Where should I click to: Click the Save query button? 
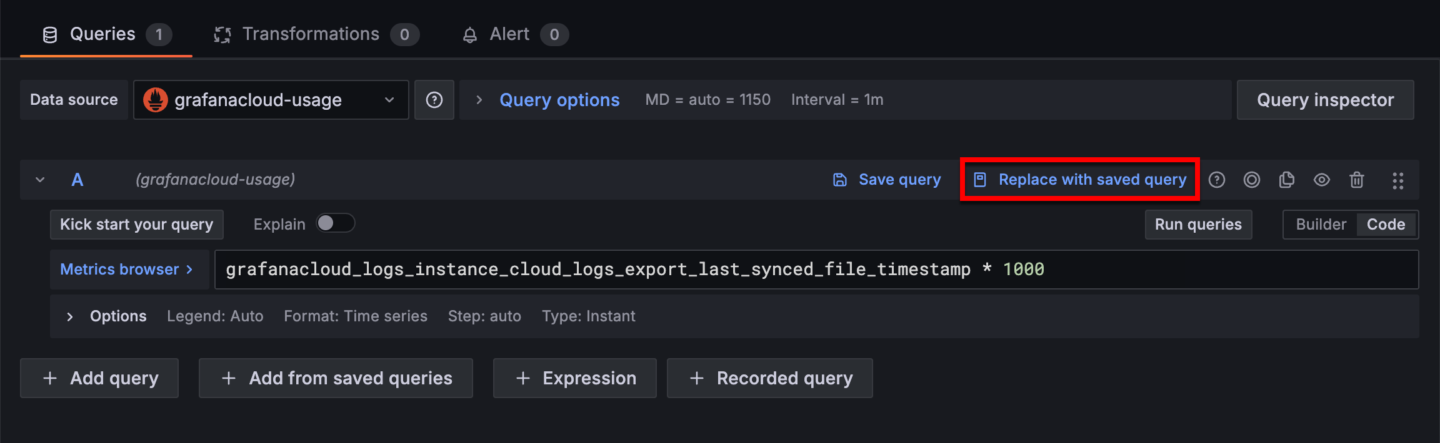[887, 180]
